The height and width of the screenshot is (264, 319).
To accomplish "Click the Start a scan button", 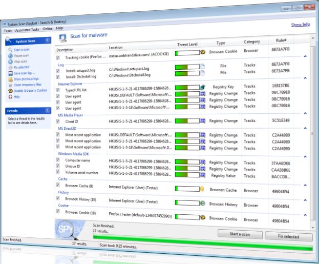I will point(240,234).
